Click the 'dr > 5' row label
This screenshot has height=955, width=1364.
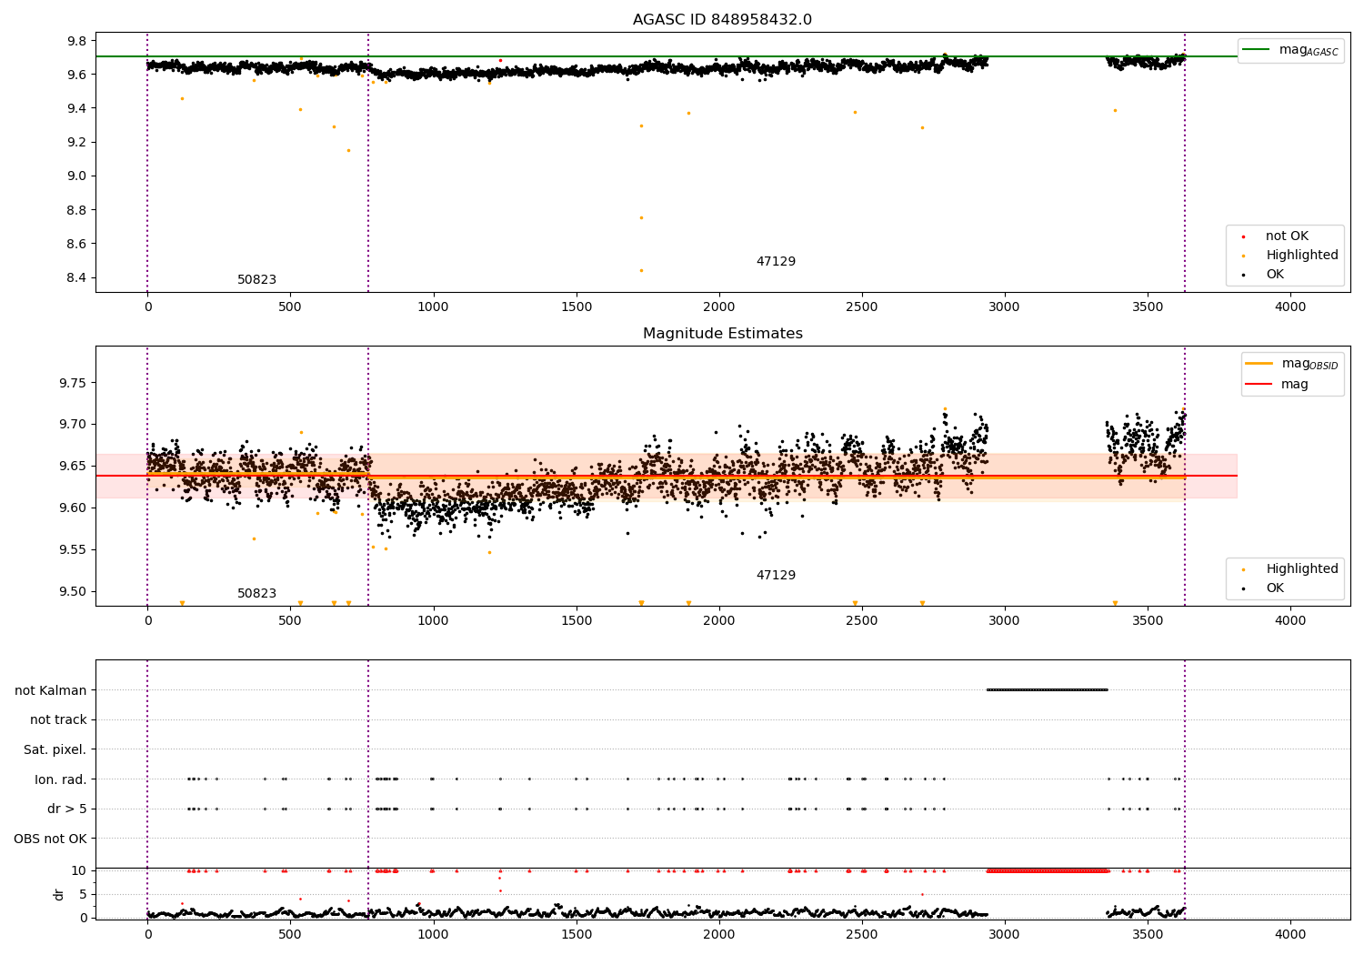click(67, 809)
